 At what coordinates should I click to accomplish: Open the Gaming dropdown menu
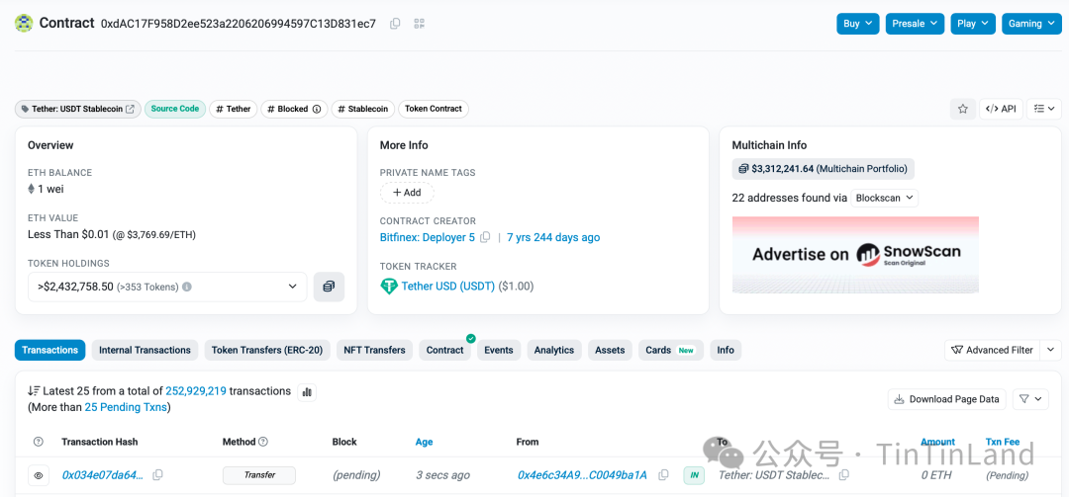(1031, 24)
